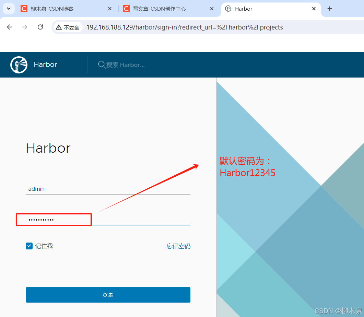Click the browser forward arrow
Image resolution: width=364 pixels, height=317 pixels.
pyautogui.click(x=25, y=27)
